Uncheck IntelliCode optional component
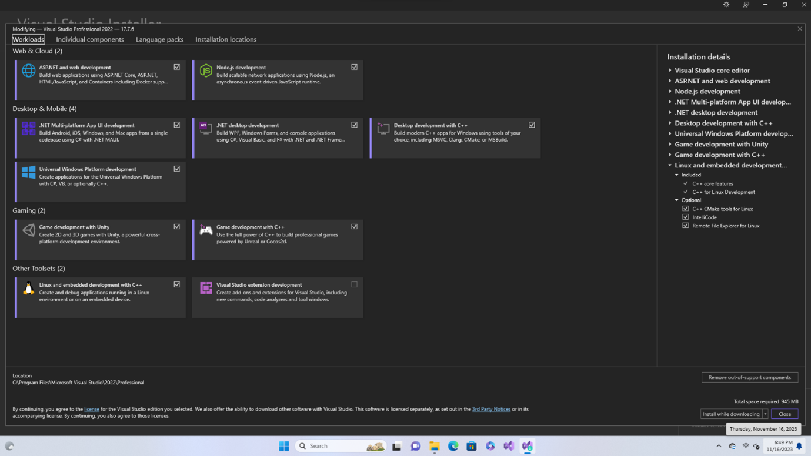The height and width of the screenshot is (456, 811). click(685, 217)
